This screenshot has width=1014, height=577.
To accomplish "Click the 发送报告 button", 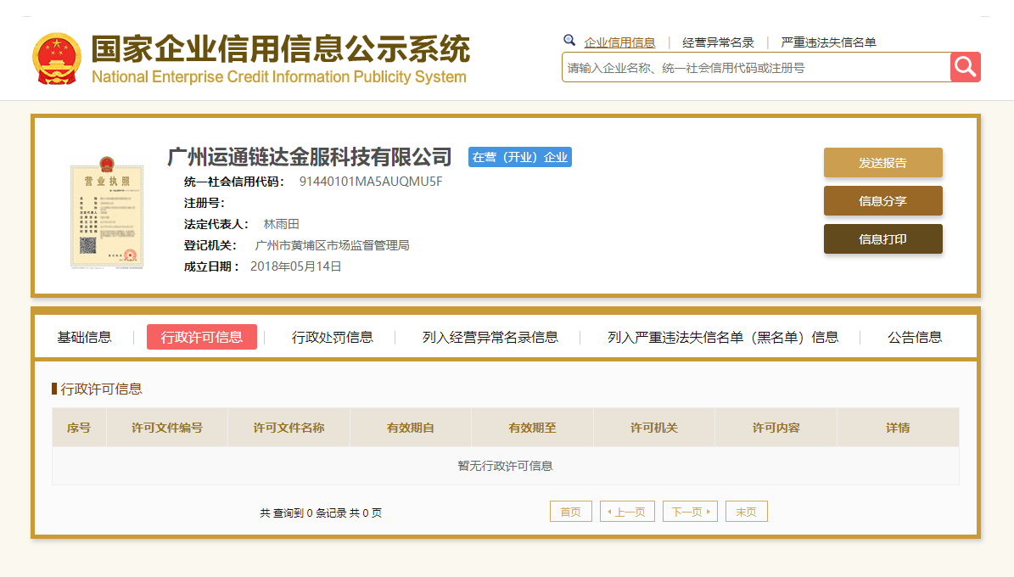I will click(882, 162).
